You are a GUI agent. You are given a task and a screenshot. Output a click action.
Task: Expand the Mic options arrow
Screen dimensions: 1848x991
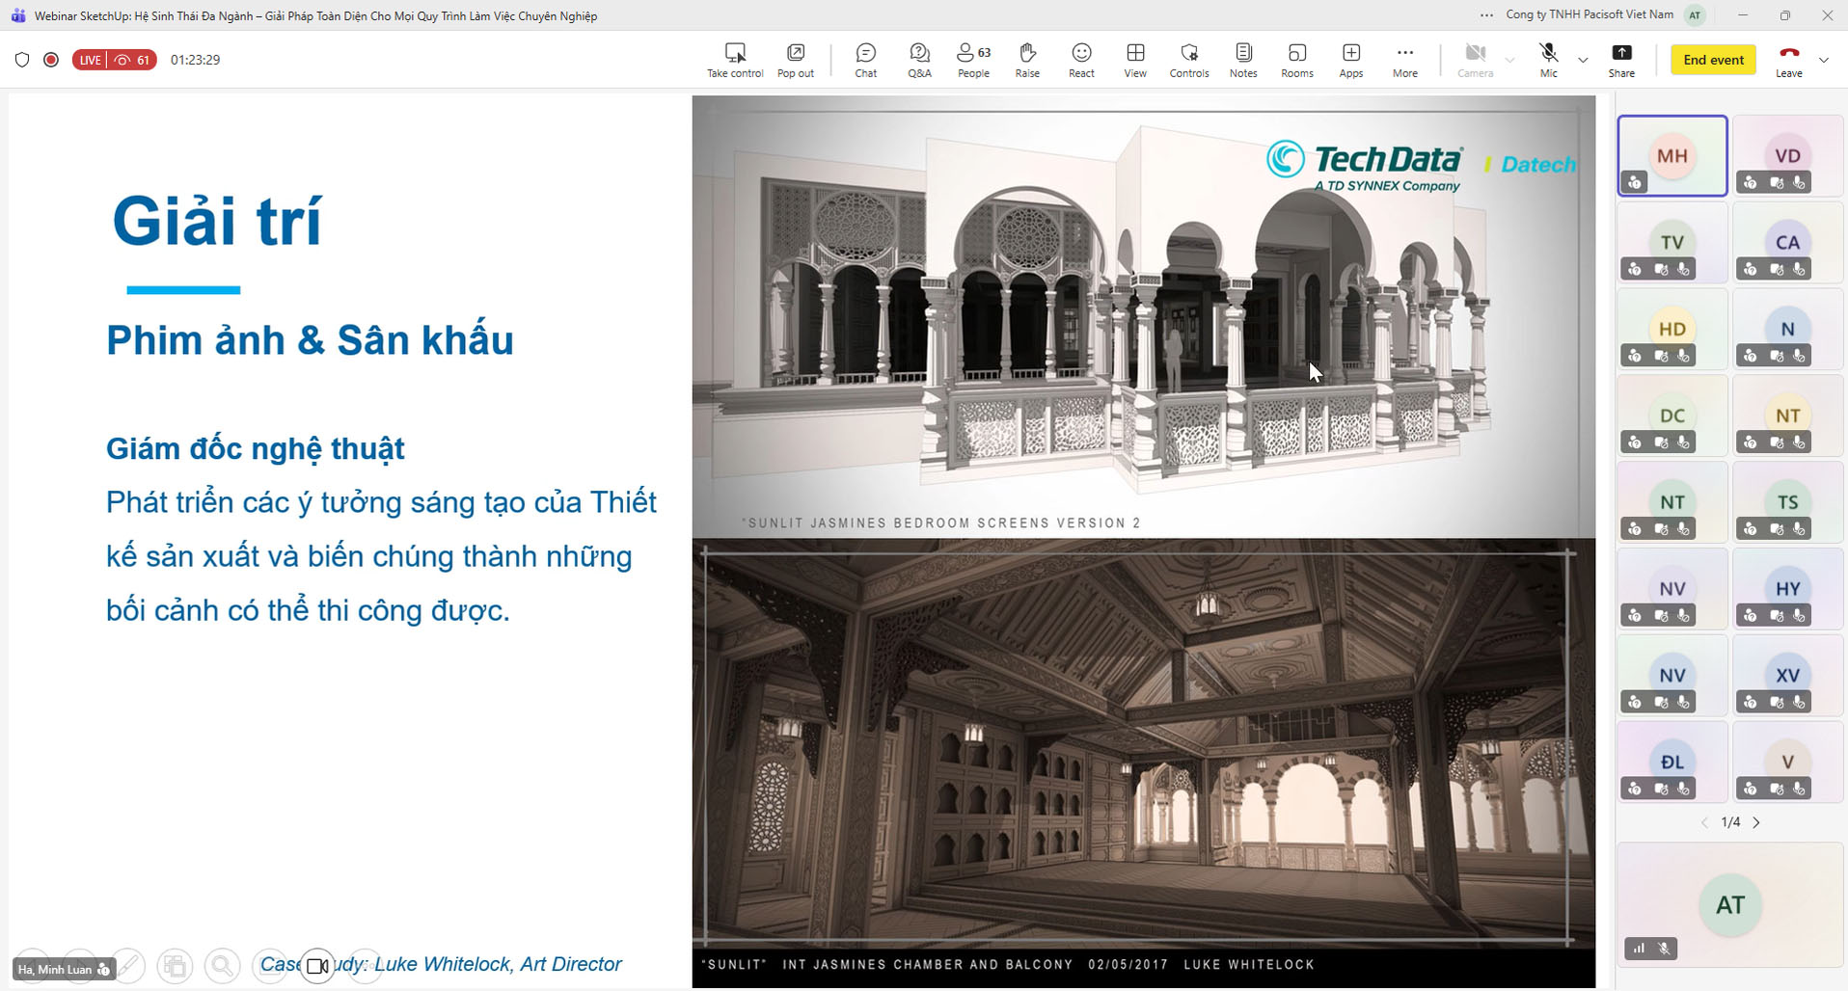click(x=1583, y=60)
